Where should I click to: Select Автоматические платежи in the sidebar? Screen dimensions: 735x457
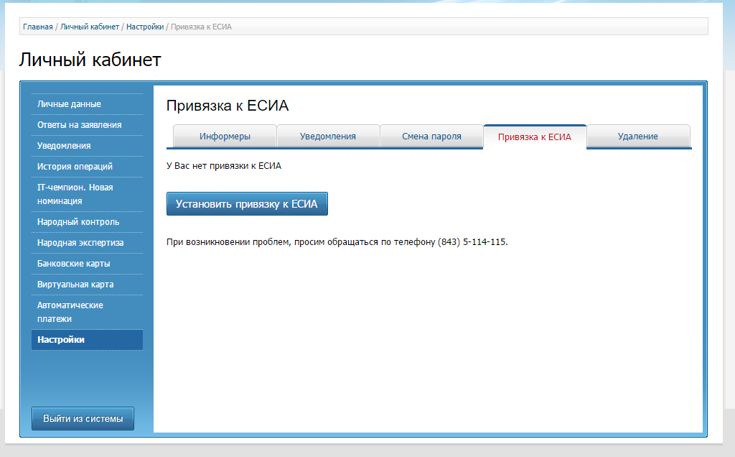(x=70, y=312)
